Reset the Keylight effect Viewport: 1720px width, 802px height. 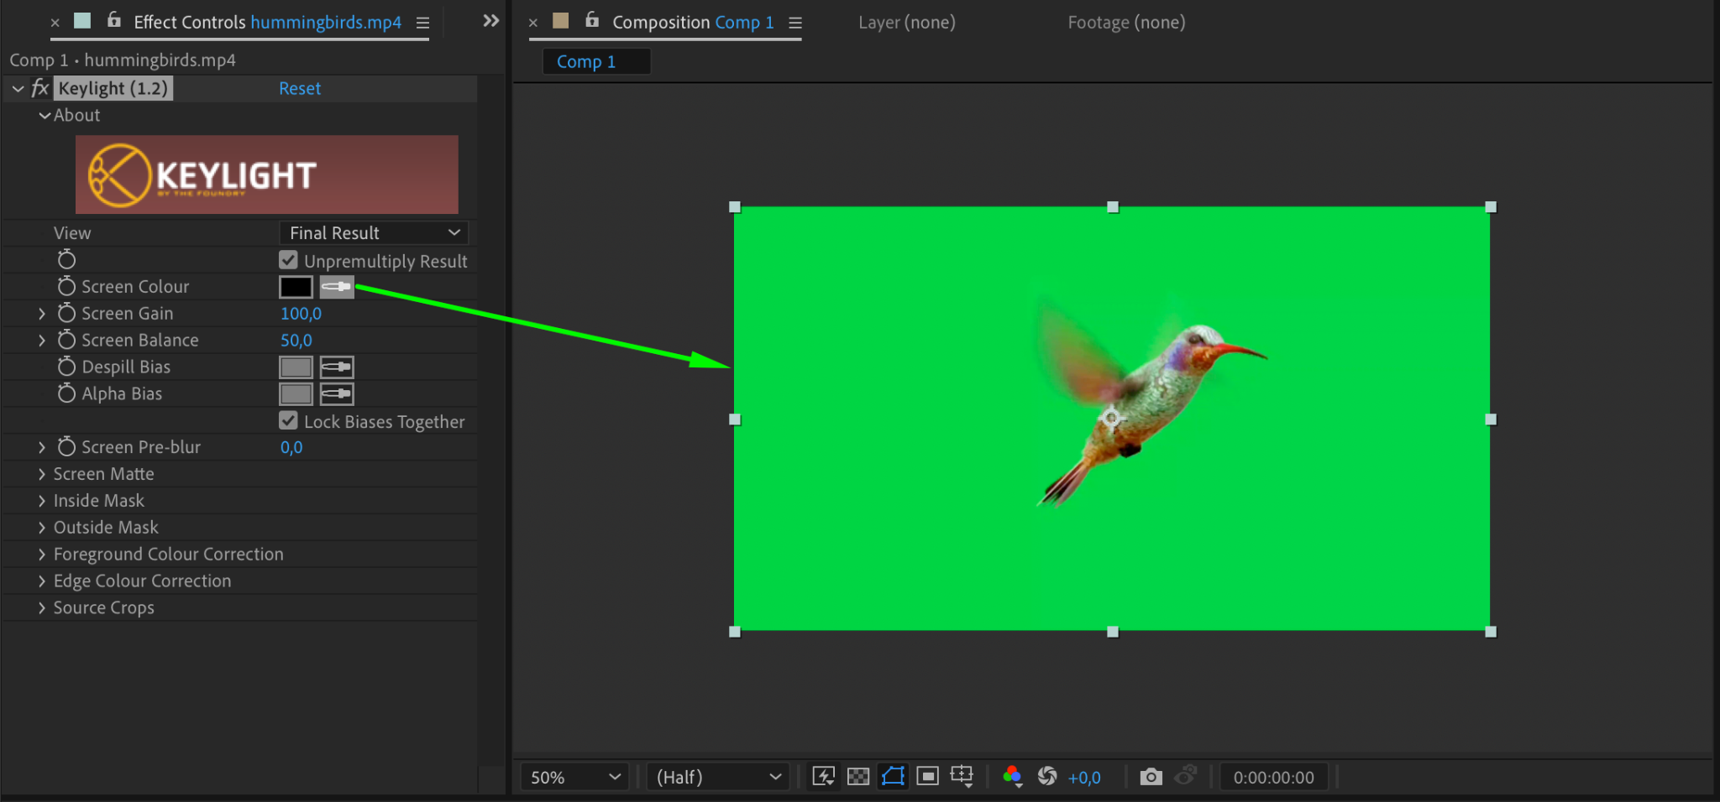pyautogui.click(x=300, y=89)
